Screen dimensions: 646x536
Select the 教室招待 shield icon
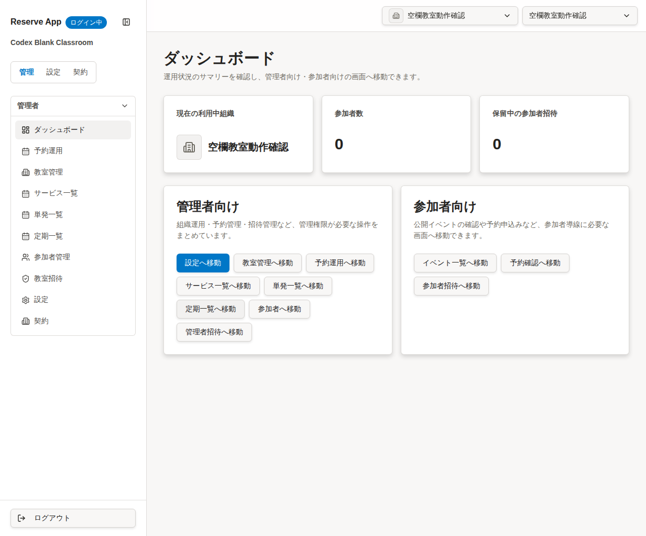[25, 278]
